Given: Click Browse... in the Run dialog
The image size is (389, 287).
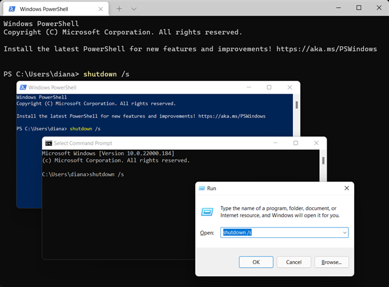Looking at the screenshot, I should 331,262.
